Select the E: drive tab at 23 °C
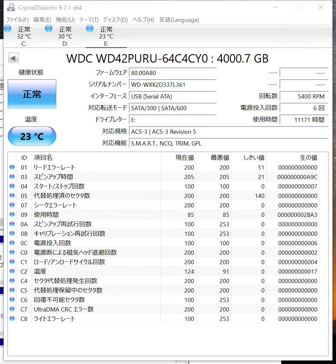The height and width of the screenshot is (364, 336). pyautogui.click(x=106, y=36)
